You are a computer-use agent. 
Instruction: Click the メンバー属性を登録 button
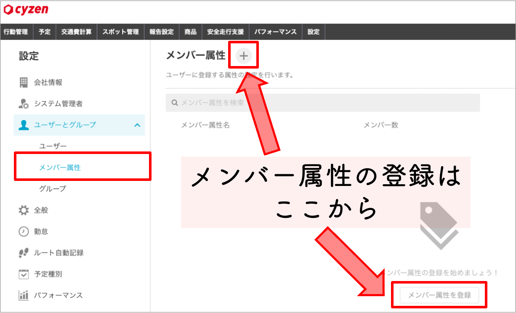440,295
